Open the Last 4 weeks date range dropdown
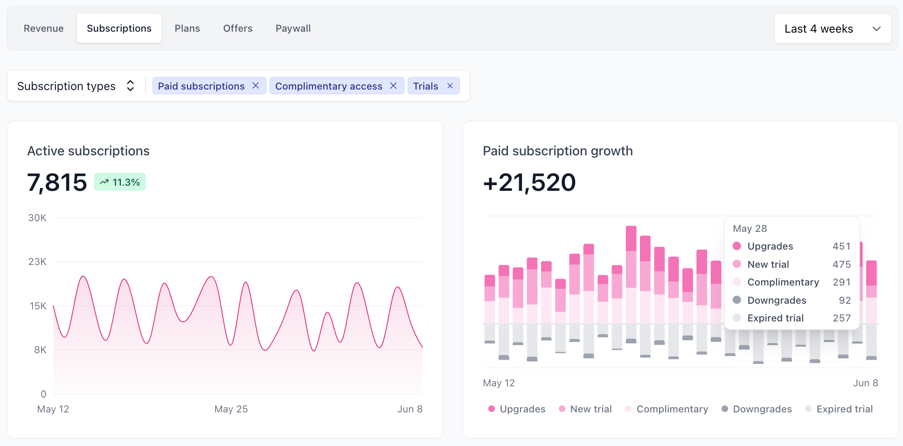The height and width of the screenshot is (446, 903). point(833,28)
